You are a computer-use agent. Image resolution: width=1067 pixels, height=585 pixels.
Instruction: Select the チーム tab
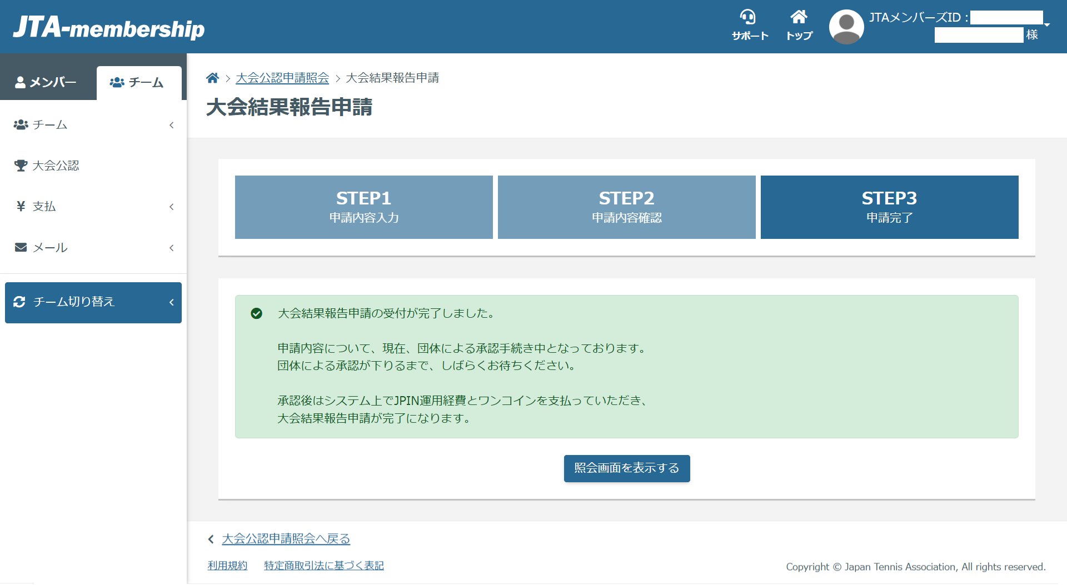pos(138,83)
